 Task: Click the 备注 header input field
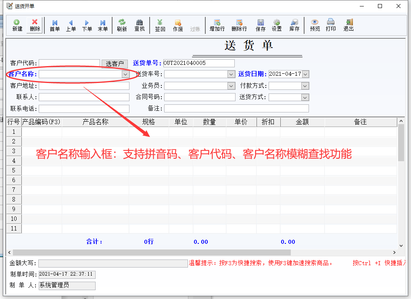pos(236,108)
